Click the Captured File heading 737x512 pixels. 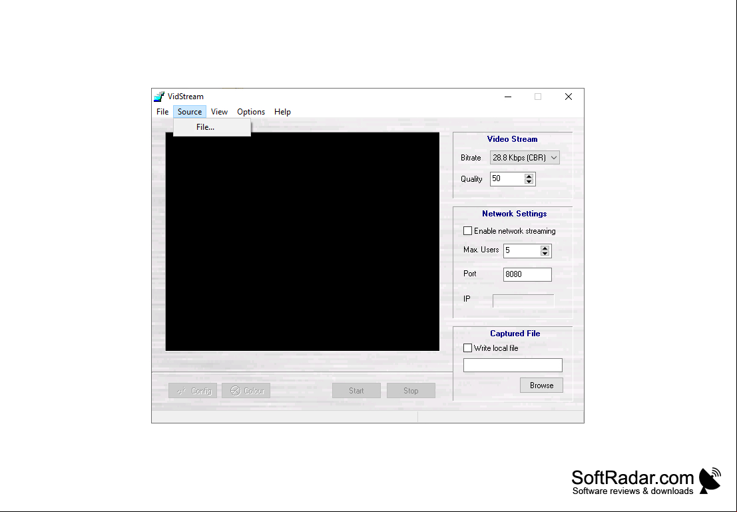pyautogui.click(x=515, y=334)
